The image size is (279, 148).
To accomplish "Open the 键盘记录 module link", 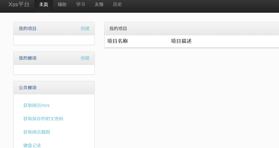I will point(32,145).
